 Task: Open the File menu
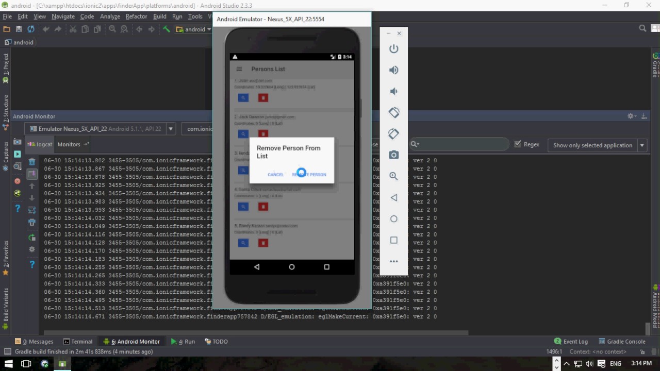coord(7,16)
